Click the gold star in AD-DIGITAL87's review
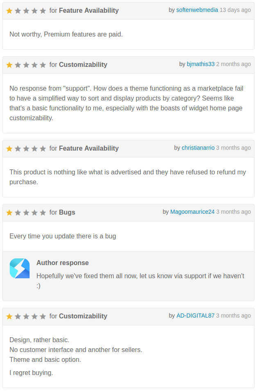The height and width of the screenshot is (391, 257). (x=9, y=316)
